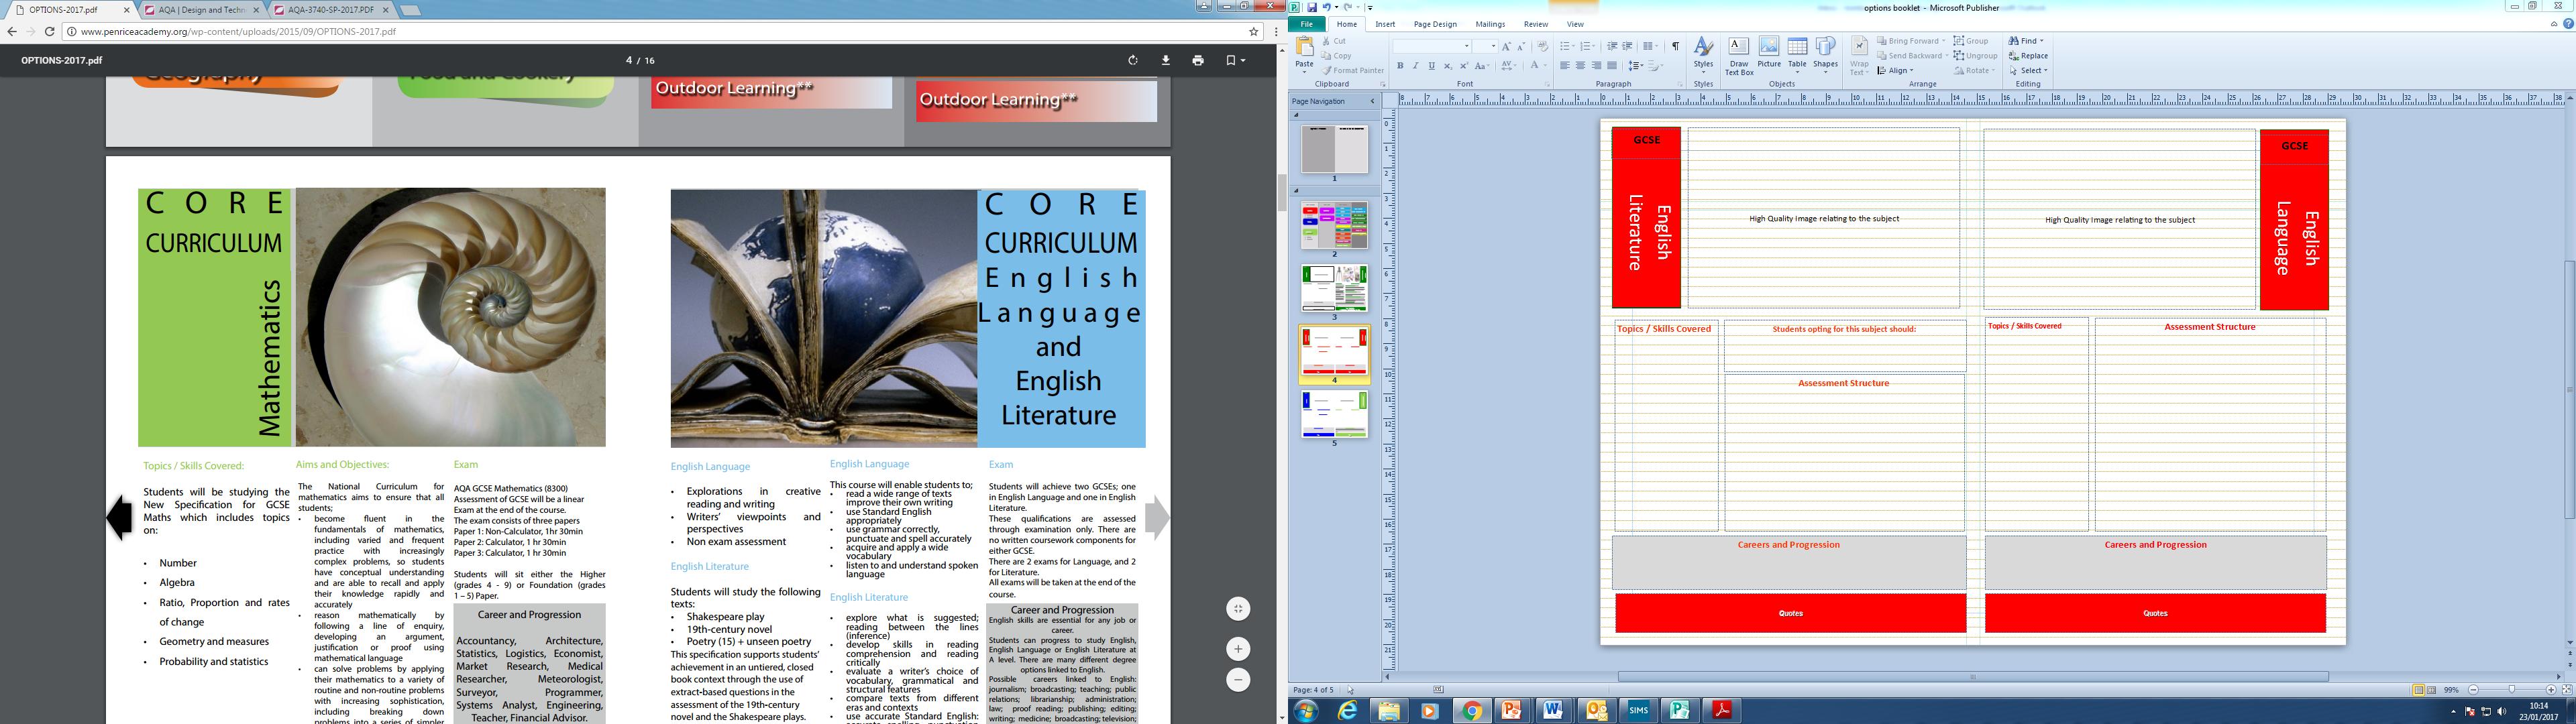Screen dimensions: 2576x724
Task: Select page 3 thumbnail in navigation
Action: tap(1334, 288)
